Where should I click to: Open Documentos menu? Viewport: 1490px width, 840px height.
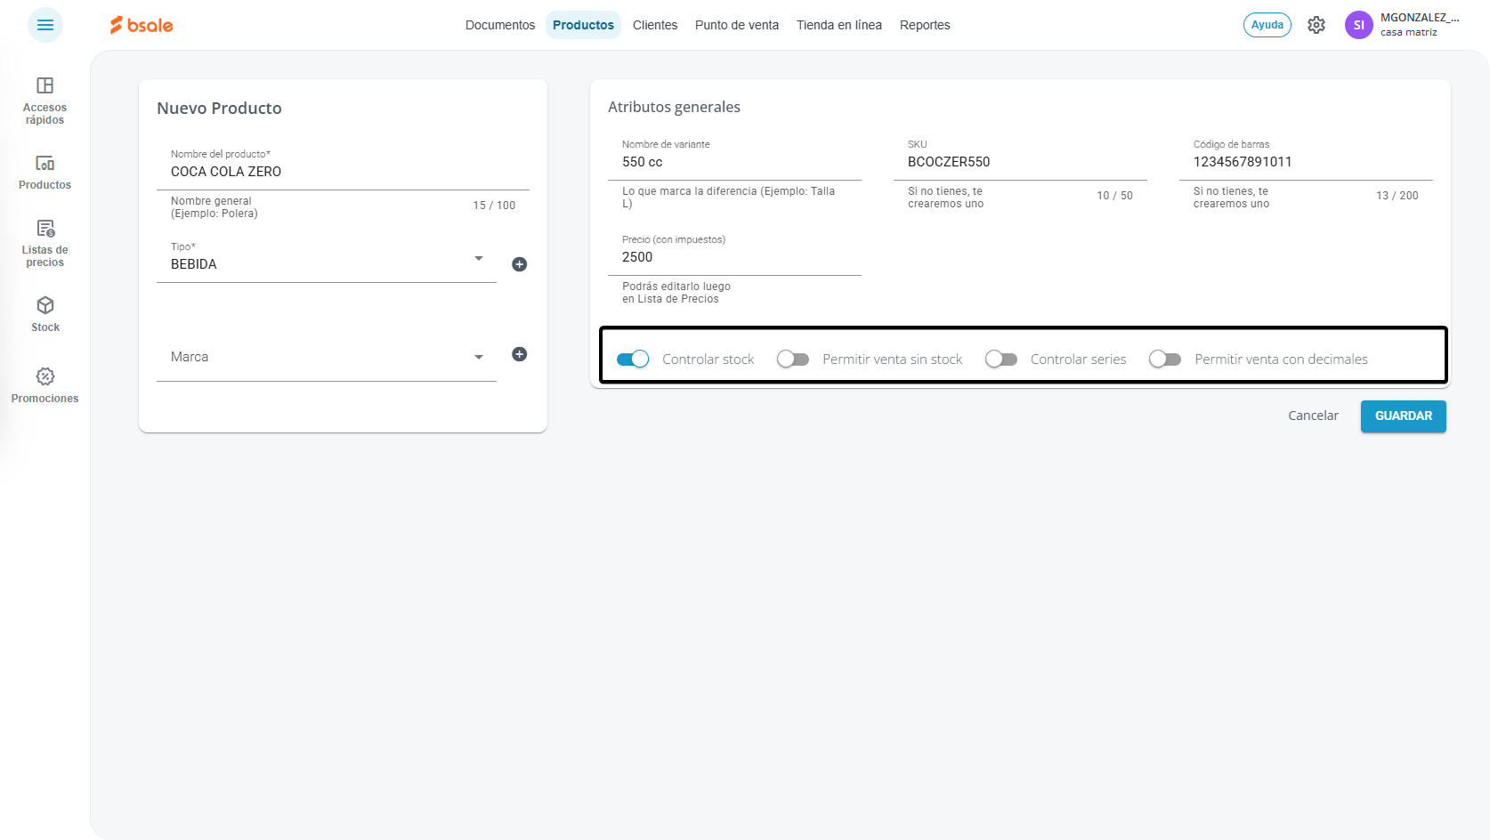click(500, 25)
